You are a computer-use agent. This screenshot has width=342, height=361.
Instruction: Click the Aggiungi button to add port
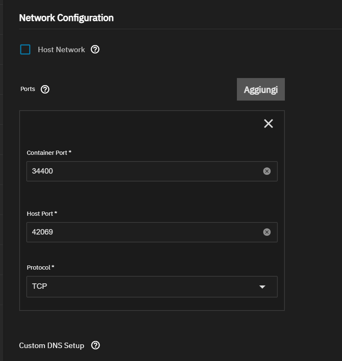[x=261, y=89]
